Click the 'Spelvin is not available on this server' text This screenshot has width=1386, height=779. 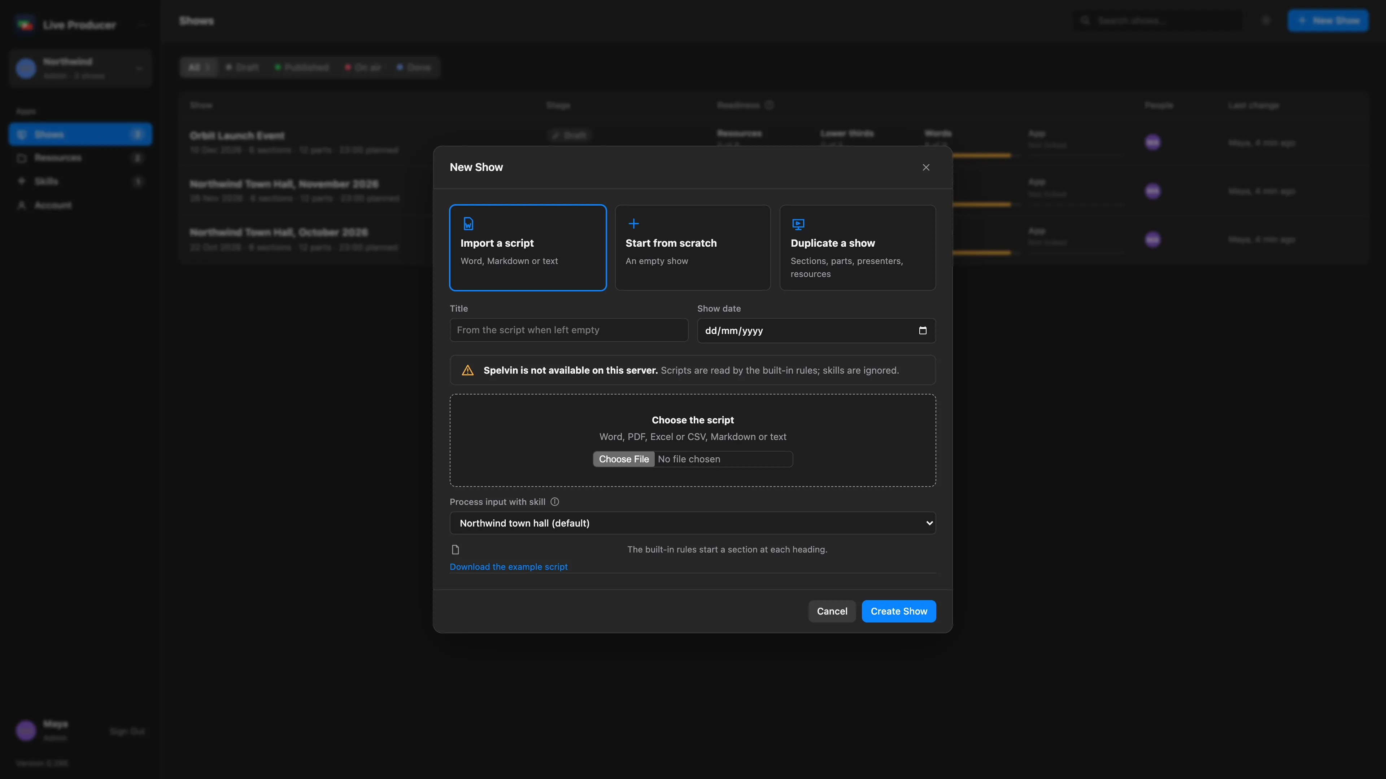tap(570, 370)
